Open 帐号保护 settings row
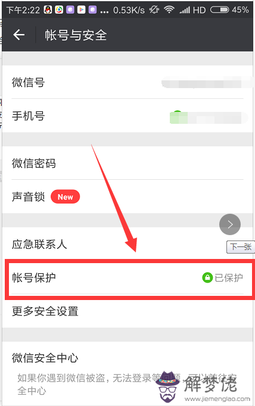Screen dimensions: 255x406 click(128, 277)
